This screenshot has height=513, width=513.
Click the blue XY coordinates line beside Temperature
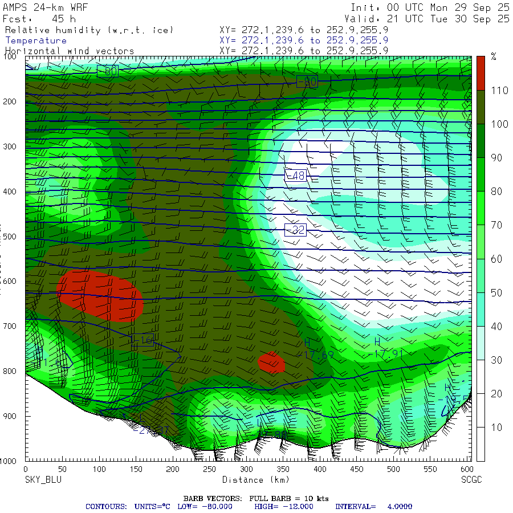(x=304, y=40)
